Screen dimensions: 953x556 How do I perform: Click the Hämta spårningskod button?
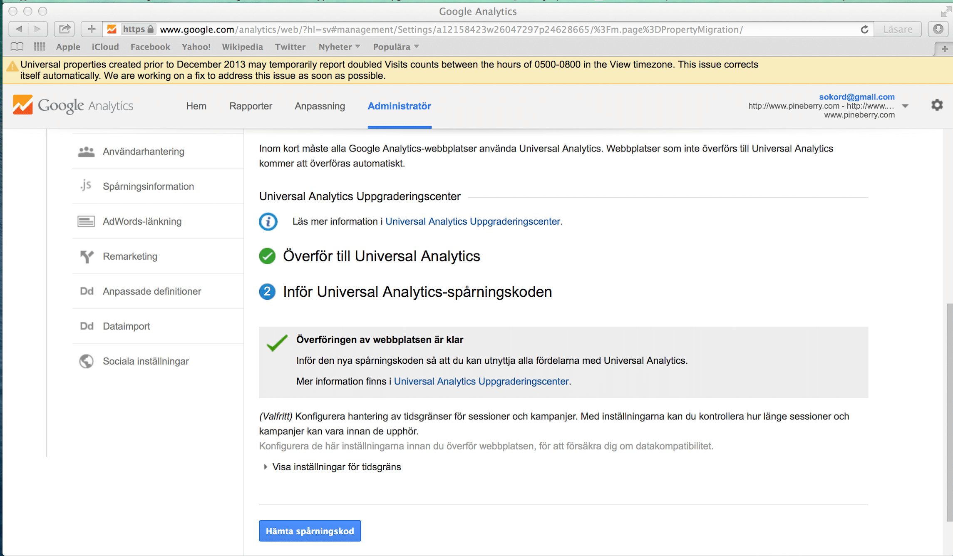tap(310, 531)
